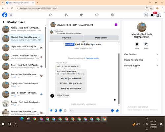Viewport: 165px width, 132px height.
Task: Launch Microsoft Edge from taskbar
Action: pos(22,119)
